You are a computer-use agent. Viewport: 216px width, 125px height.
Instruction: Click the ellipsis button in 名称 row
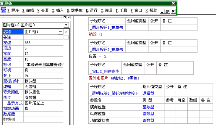pos(60,32)
